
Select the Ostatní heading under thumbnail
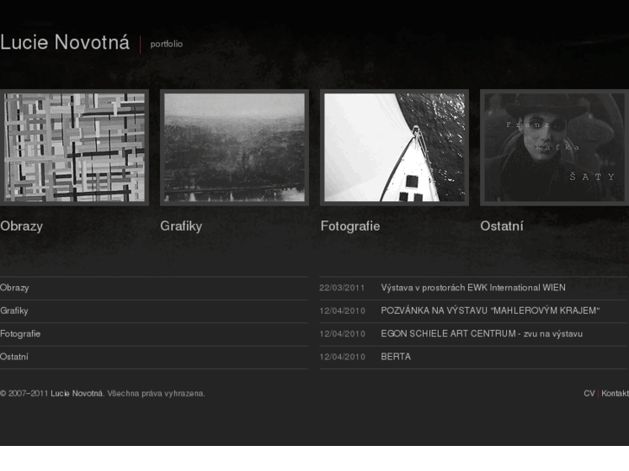(x=502, y=226)
